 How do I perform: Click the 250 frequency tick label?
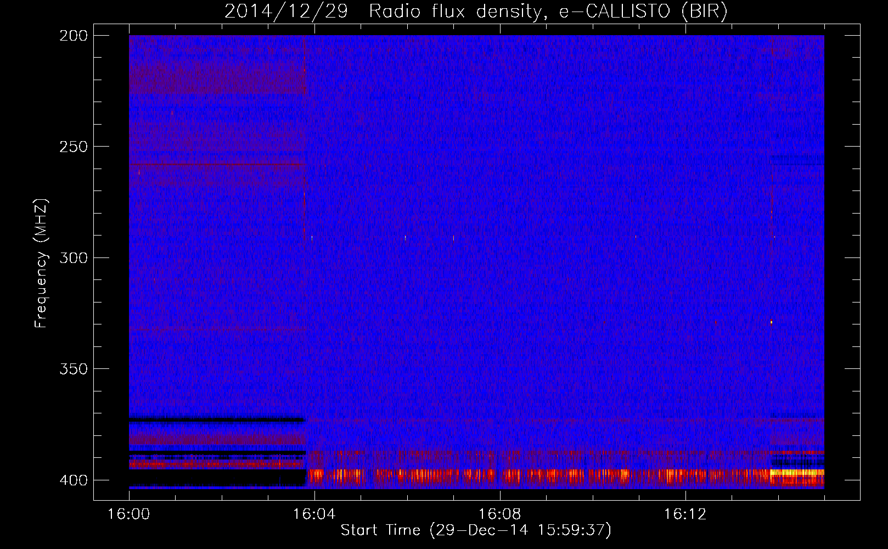coord(74,147)
